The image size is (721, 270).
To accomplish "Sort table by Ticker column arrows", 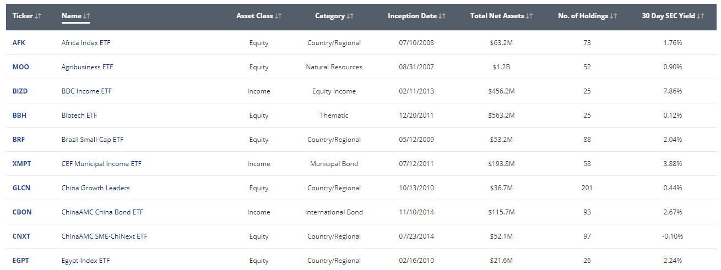I will pyautogui.click(x=39, y=16).
